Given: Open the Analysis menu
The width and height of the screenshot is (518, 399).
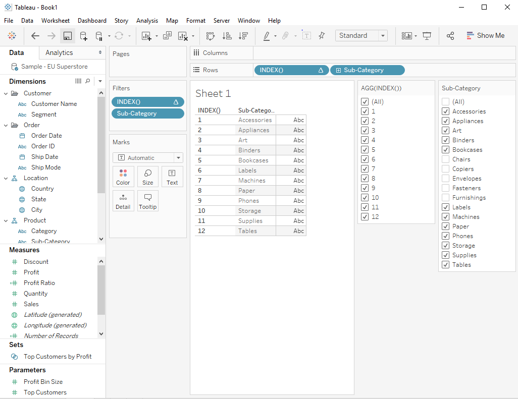Looking at the screenshot, I should (x=147, y=21).
